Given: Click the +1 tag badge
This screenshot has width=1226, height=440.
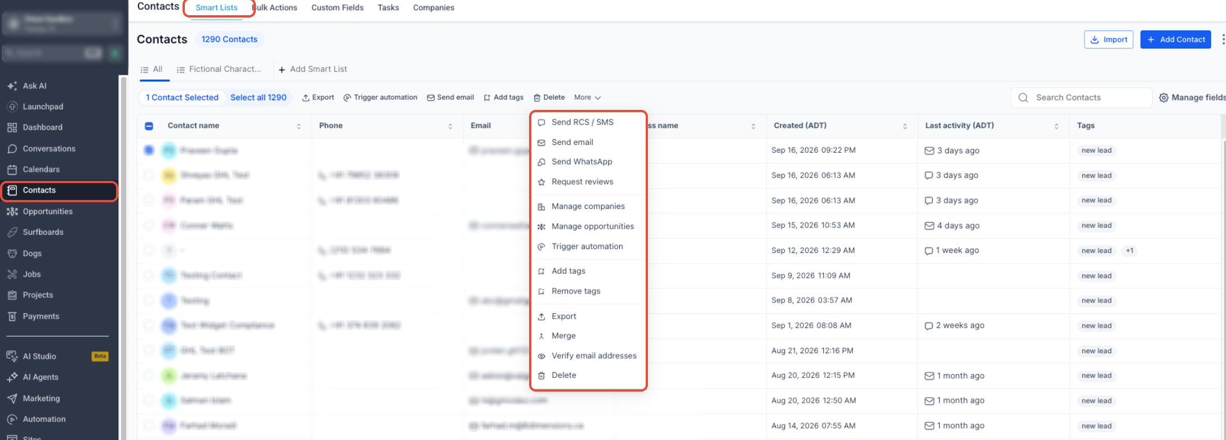Looking at the screenshot, I should (x=1130, y=251).
